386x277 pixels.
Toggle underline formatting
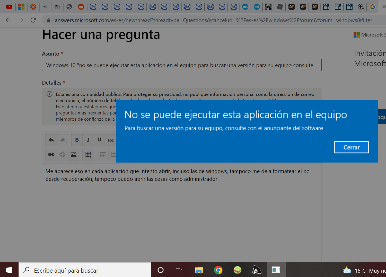coord(99,140)
